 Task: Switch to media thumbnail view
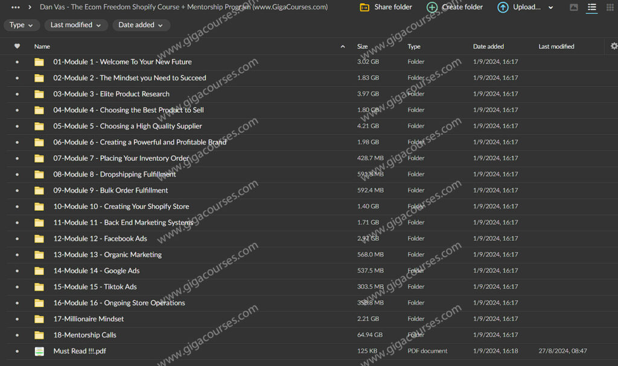(x=573, y=7)
